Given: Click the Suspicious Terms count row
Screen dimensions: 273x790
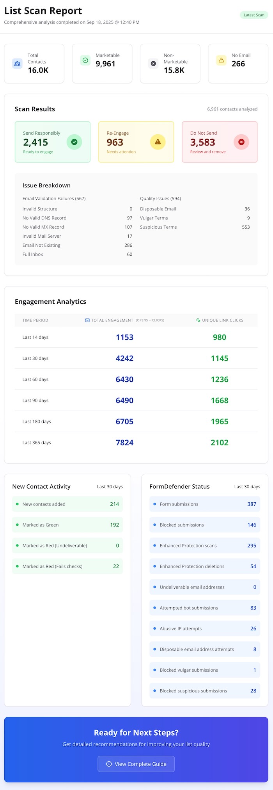Looking at the screenshot, I should click(x=195, y=227).
